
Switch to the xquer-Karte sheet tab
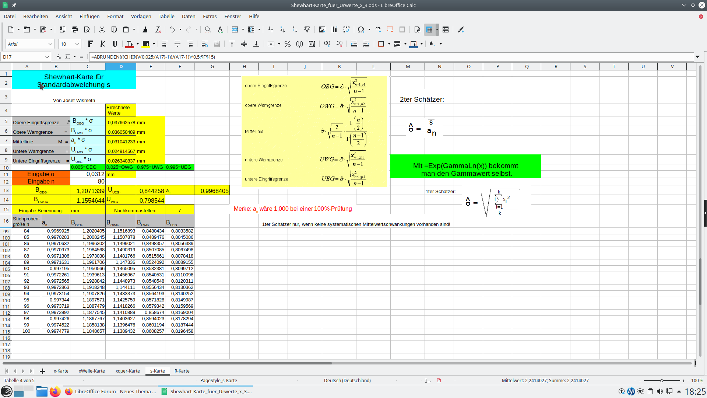pos(127,371)
